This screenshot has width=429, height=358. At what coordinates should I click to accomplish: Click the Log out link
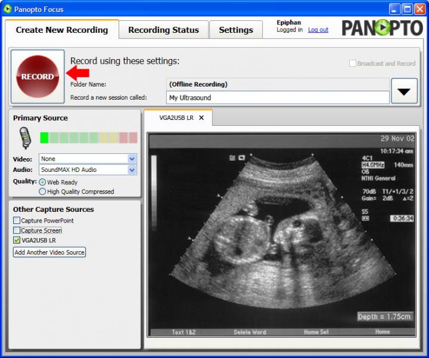[318, 30]
